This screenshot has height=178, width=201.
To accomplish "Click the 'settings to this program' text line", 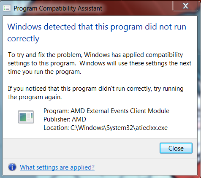I will (100, 63).
